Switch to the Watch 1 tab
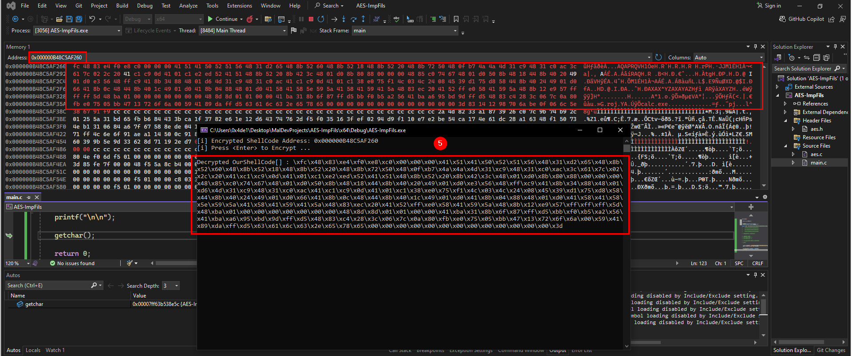This screenshot has height=356, width=852. tap(55, 350)
